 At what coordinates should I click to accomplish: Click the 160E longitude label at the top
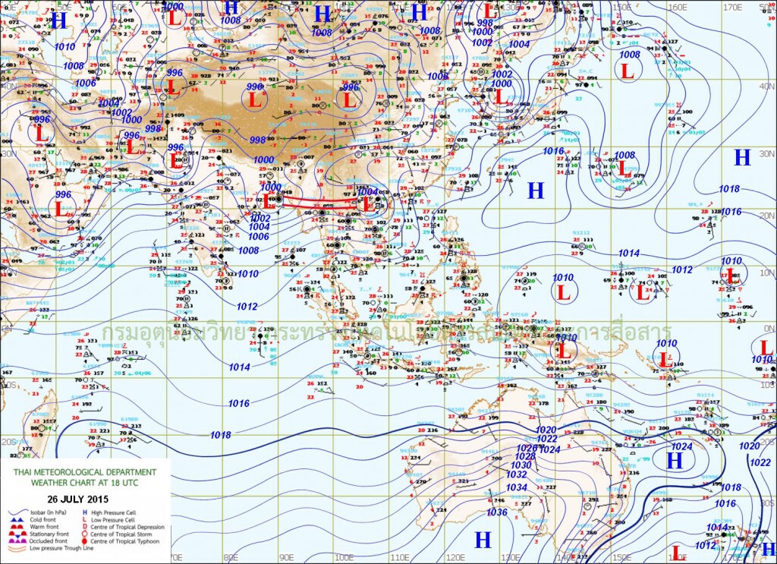[x=678, y=8]
